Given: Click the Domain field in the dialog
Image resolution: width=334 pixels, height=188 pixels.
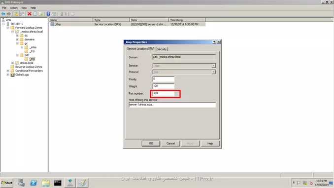Looking at the screenshot, I should 184,57.
